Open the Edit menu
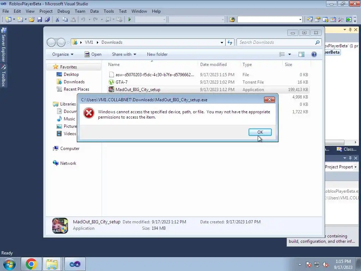Viewport: 361px width, 271px height. coord(17,11)
